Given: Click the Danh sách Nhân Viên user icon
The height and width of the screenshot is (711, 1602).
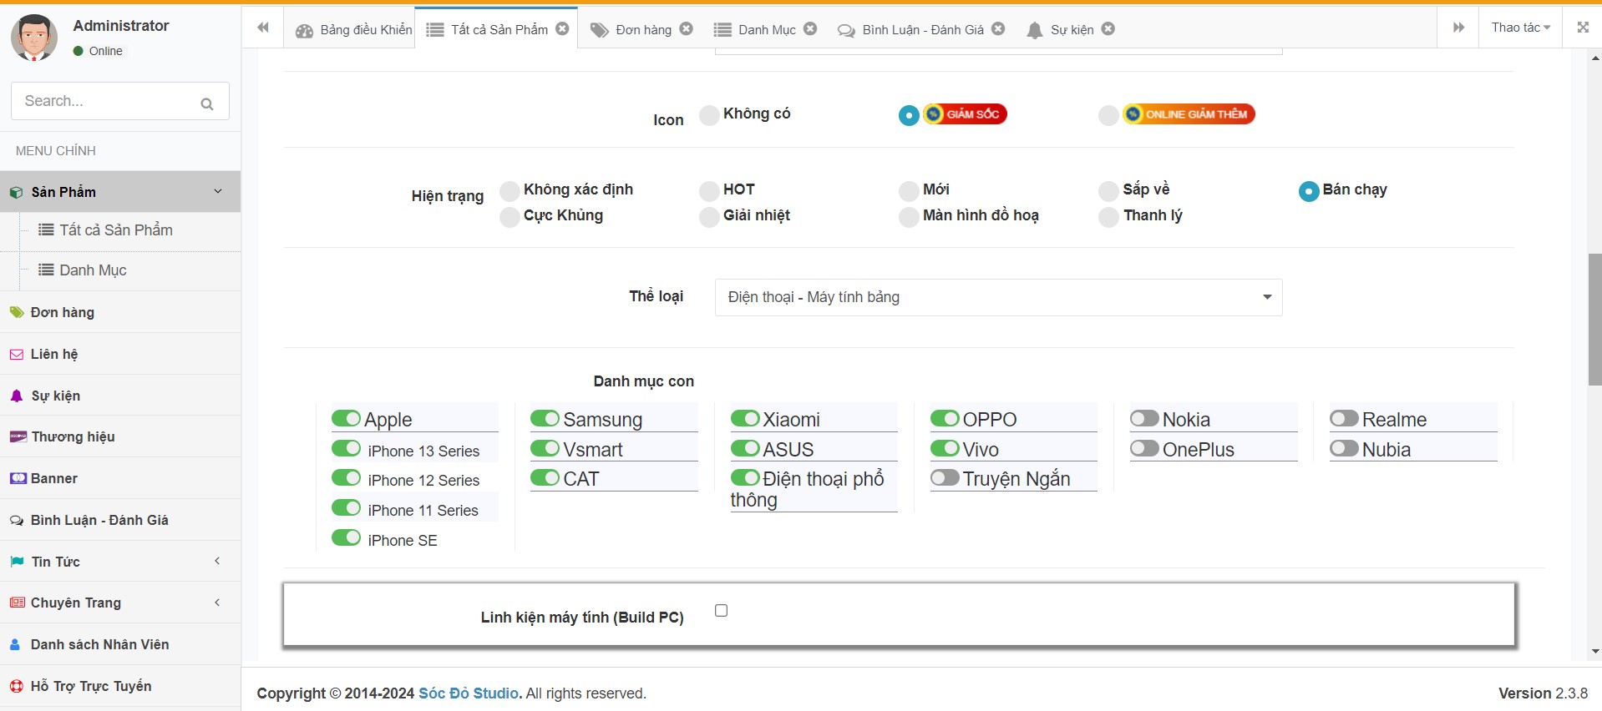Looking at the screenshot, I should tap(15, 644).
